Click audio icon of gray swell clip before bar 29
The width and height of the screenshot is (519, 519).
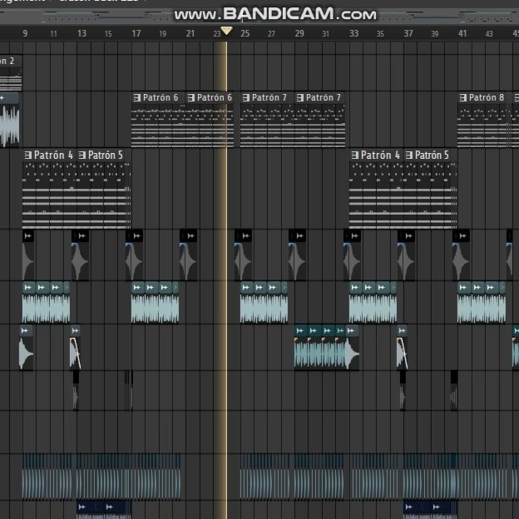pyautogui.click(x=300, y=236)
